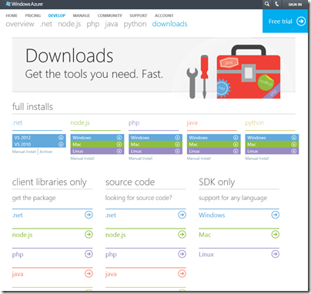Open Manual Install link under node.js
This screenshot has height=294, width=311.
point(82,159)
